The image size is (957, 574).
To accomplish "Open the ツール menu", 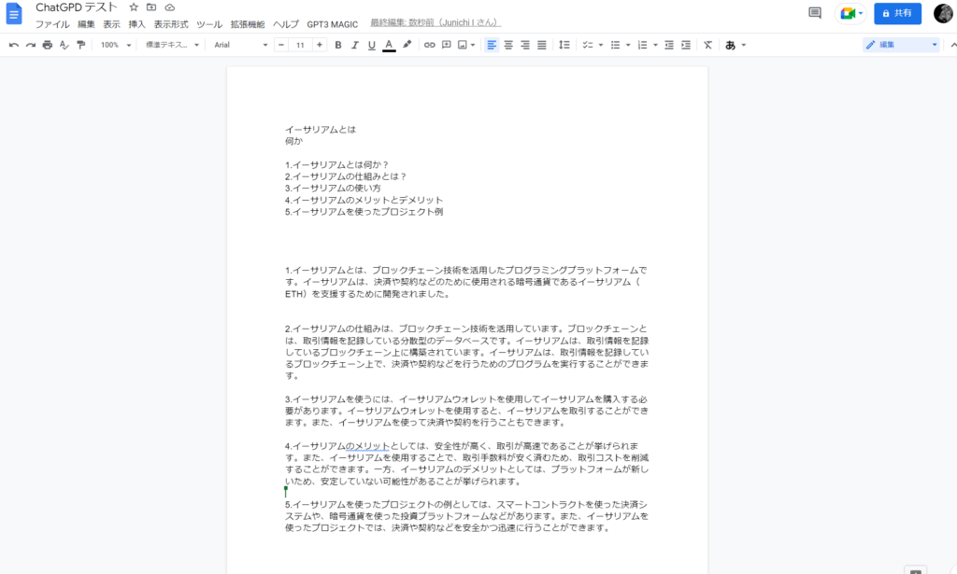I will pyautogui.click(x=209, y=24).
